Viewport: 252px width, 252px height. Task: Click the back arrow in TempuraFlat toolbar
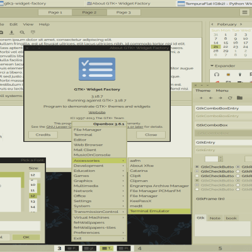click(211, 98)
